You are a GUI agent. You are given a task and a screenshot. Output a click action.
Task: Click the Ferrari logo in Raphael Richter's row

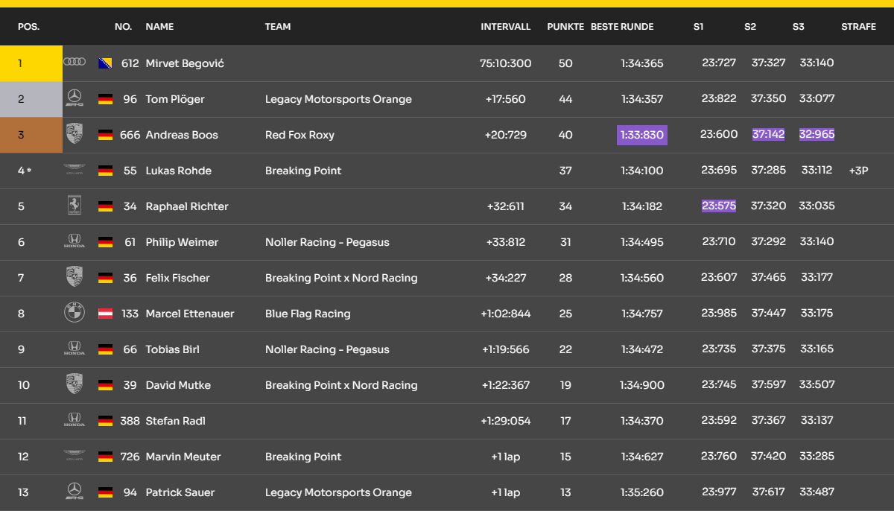pos(74,206)
